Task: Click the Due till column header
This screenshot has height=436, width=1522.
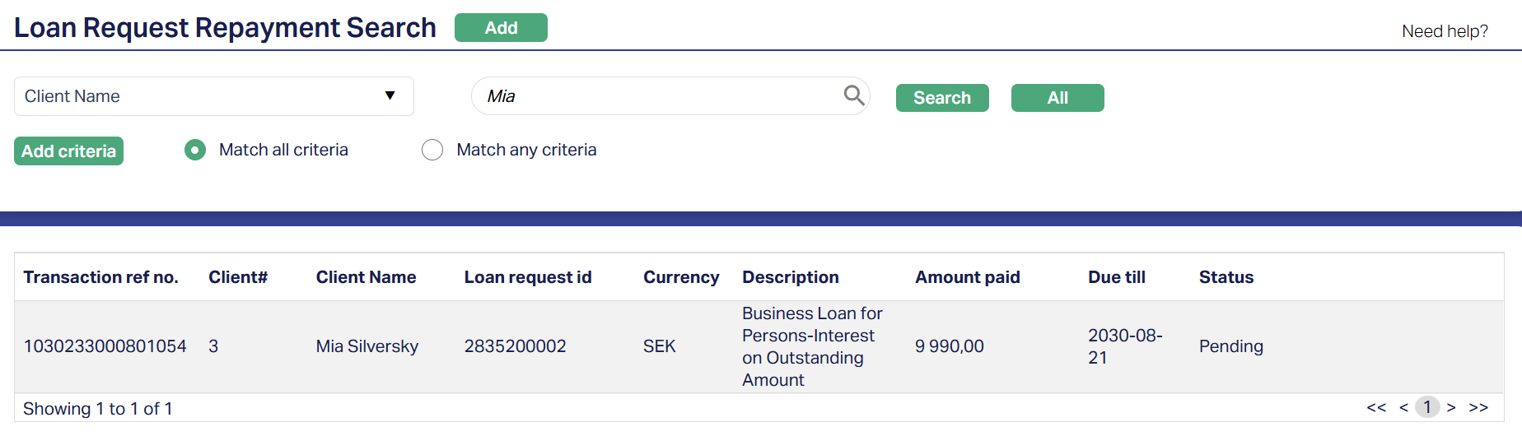Action: 1116,277
